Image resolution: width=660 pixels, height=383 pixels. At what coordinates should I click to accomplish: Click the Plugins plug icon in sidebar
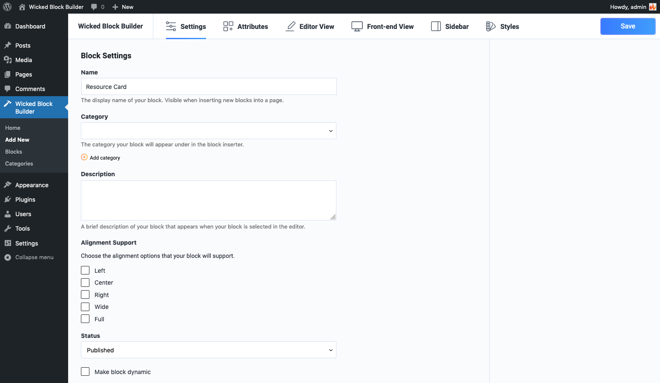point(8,200)
